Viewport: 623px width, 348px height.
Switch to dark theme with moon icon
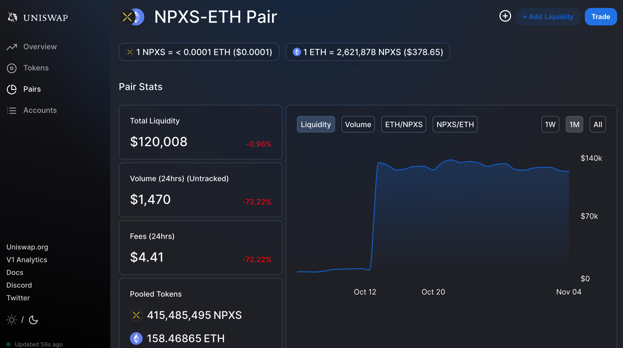(x=33, y=320)
